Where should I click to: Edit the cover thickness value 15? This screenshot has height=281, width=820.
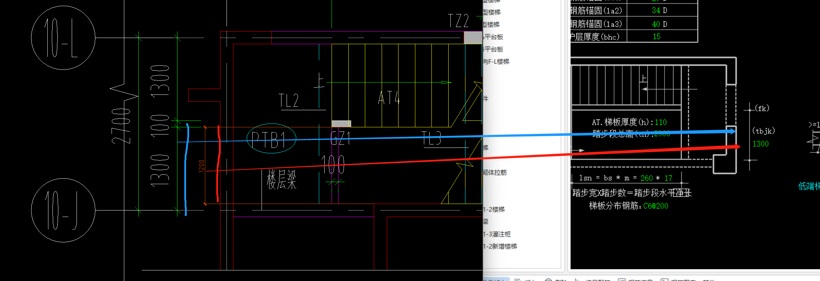[657, 37]
